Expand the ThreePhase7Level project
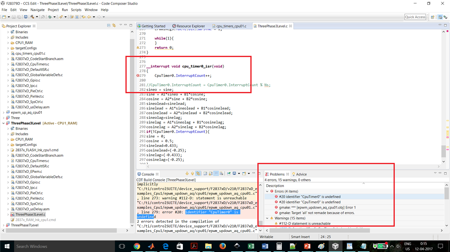Image resolution: width=450 pixels, height=252 pixels. [4, 225]
